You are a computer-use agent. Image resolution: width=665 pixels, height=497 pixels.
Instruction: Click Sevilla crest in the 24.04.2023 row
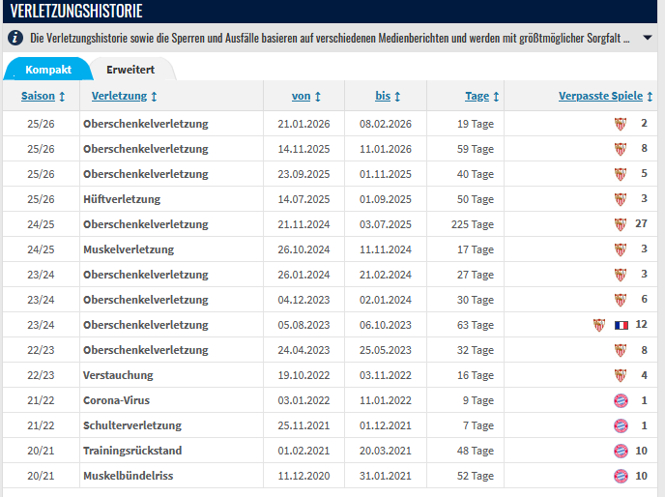pos(621,350)
